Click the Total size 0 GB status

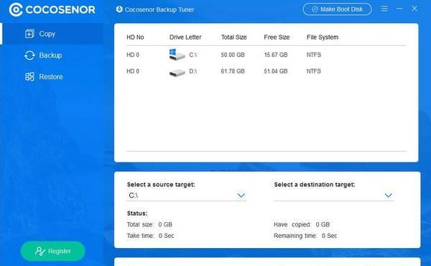(x=149, y=224)
